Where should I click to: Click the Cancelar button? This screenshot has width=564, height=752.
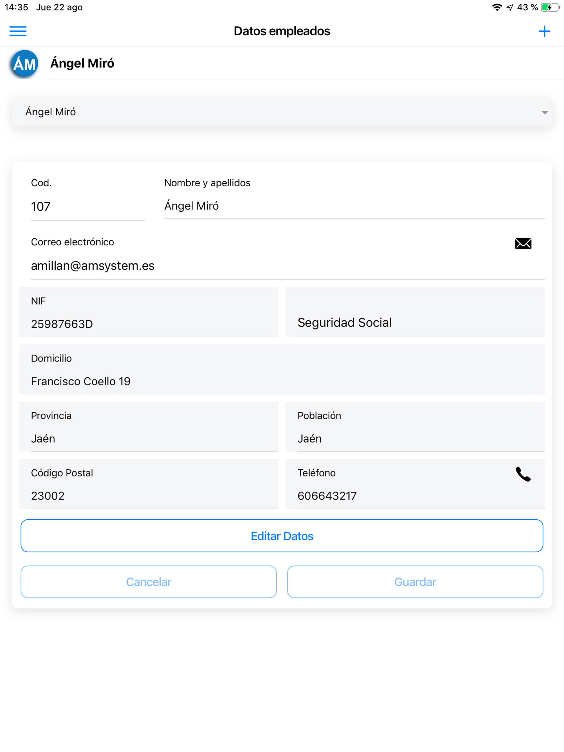(x=149, y=582)
